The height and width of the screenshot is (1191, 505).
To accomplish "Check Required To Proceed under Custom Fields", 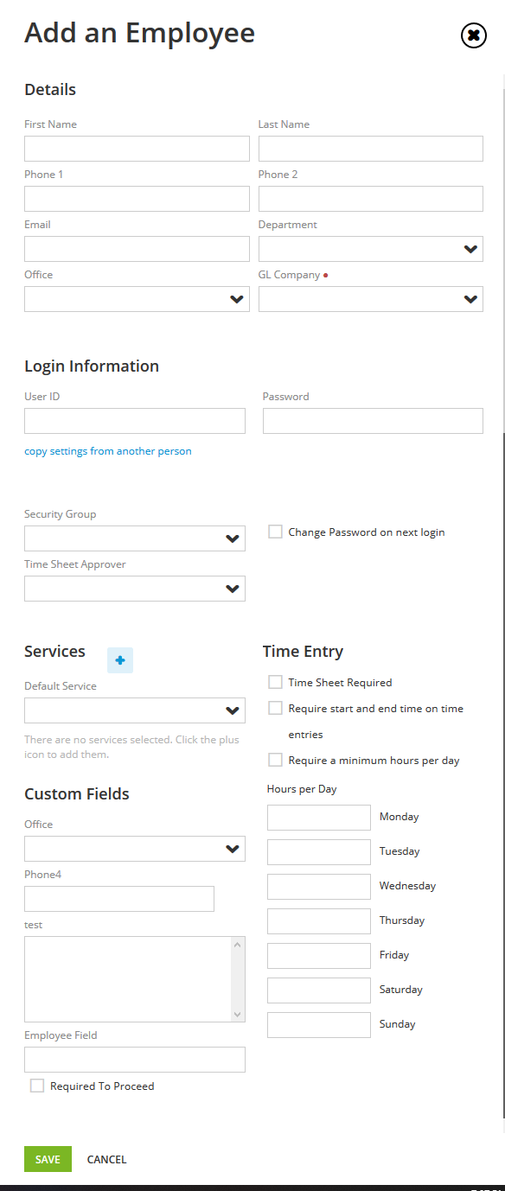I will pyautogui.click(x=37, y=1085).
